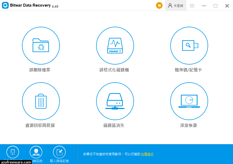The height and width of the screenshot is (164, 233).
Task: Click the import scan record (導入掃描記錄) icon
Action: [59, 152]
